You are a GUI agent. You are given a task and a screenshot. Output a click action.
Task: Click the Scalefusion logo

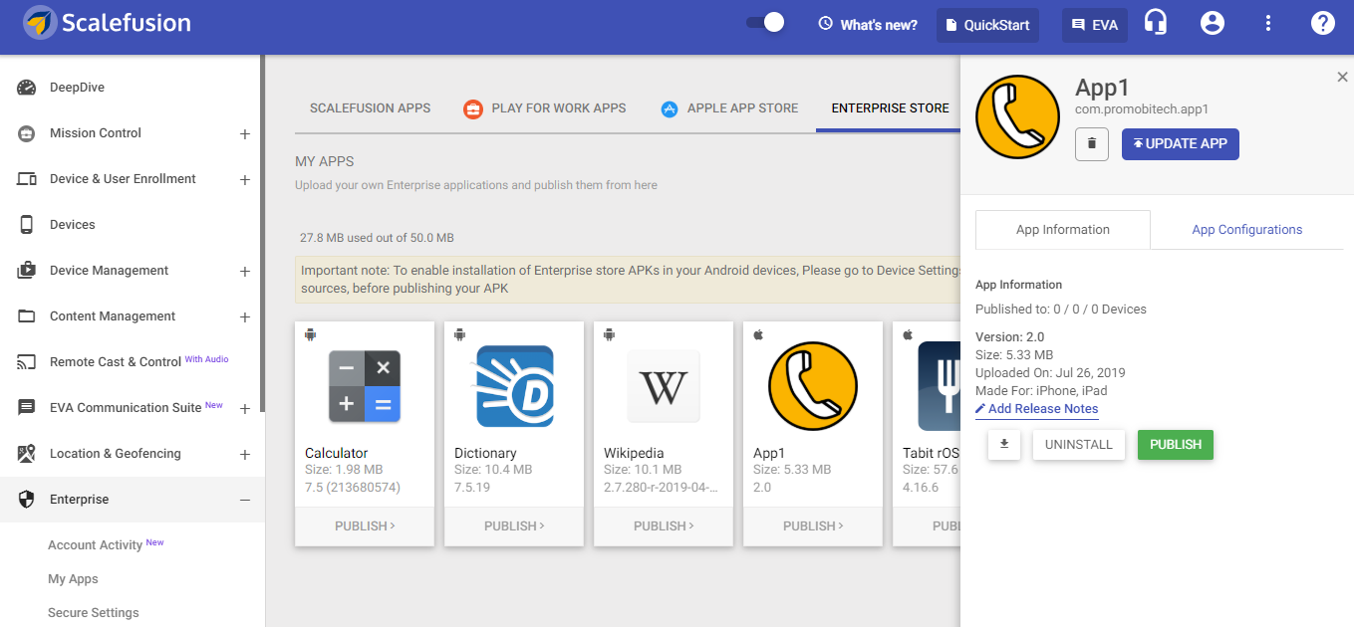108,23
